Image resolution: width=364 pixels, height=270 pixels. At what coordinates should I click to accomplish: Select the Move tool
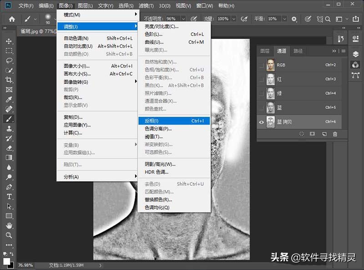[9, 41]
